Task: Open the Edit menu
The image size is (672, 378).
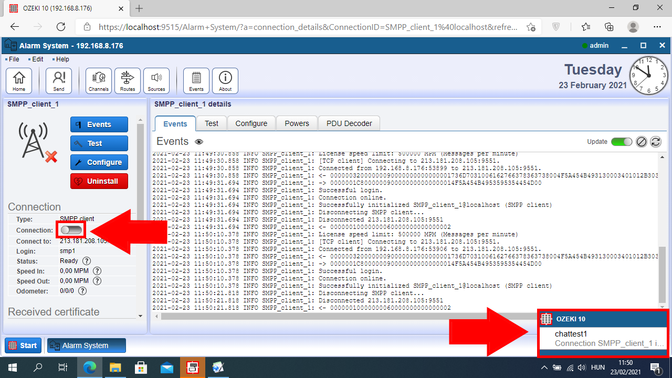Action: click(37, 59)
